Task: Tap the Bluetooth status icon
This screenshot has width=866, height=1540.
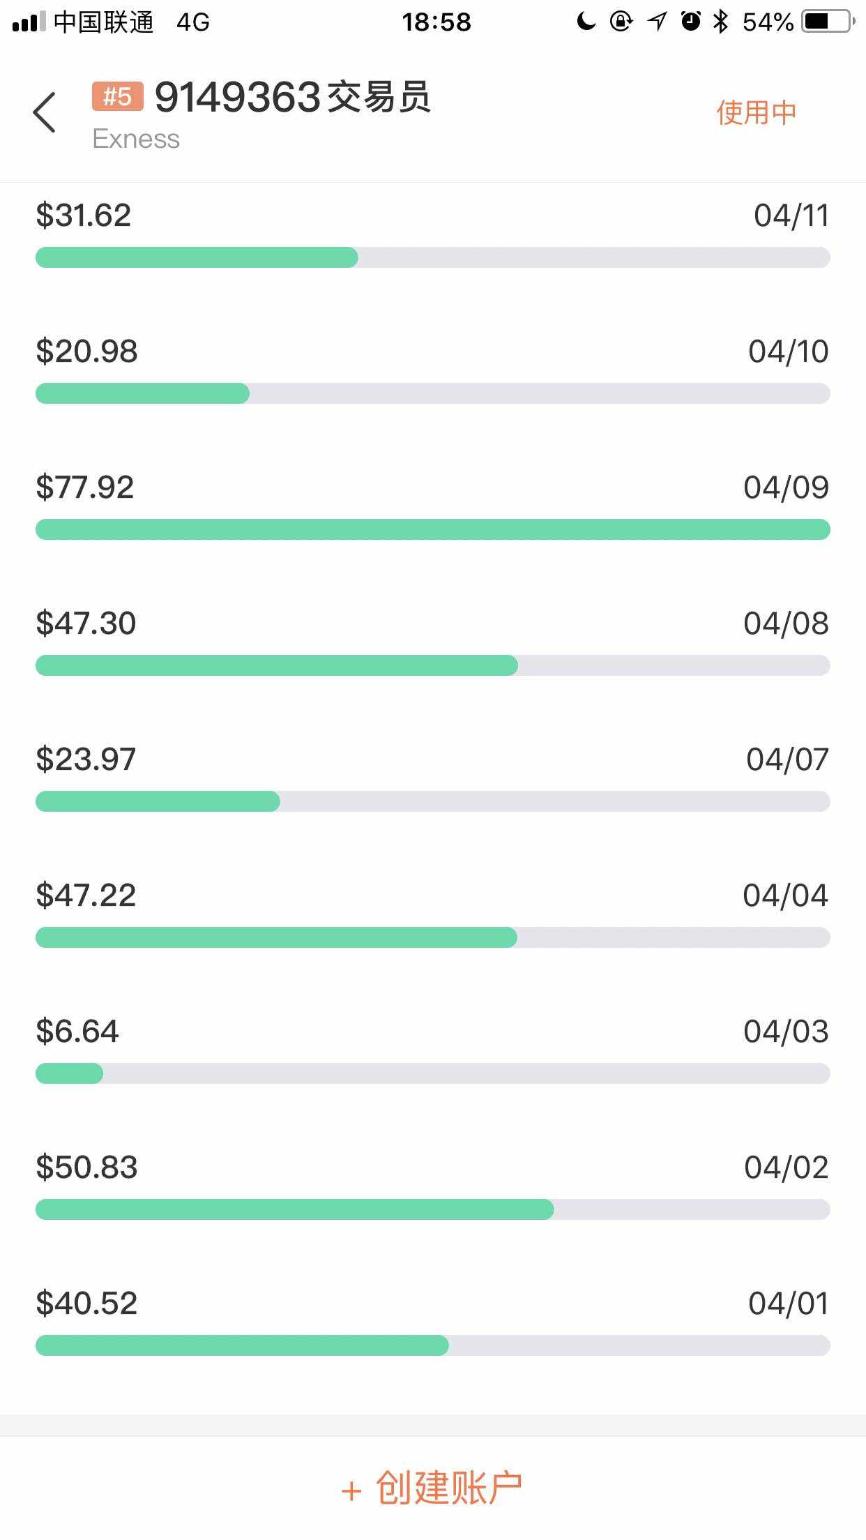Action: [x=721, y=22]
